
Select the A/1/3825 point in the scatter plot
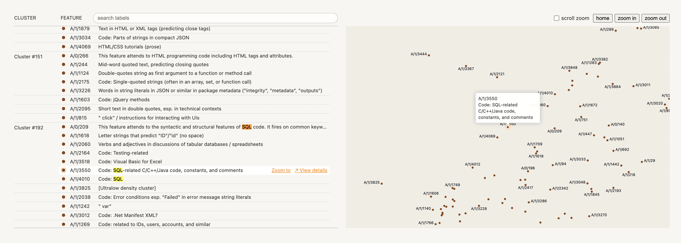tap(382, 184)
